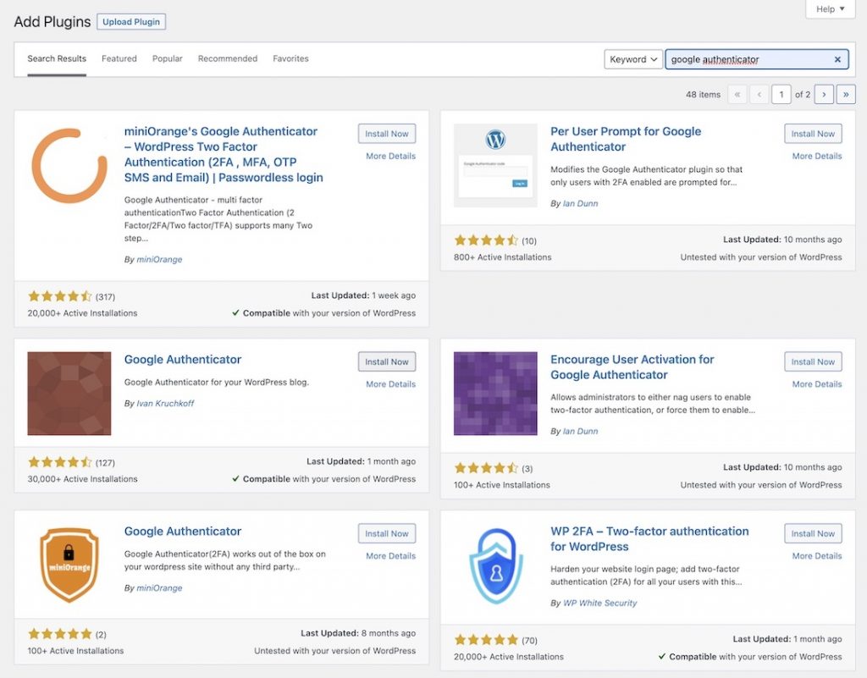Open the Popular tab

point(167,58)
